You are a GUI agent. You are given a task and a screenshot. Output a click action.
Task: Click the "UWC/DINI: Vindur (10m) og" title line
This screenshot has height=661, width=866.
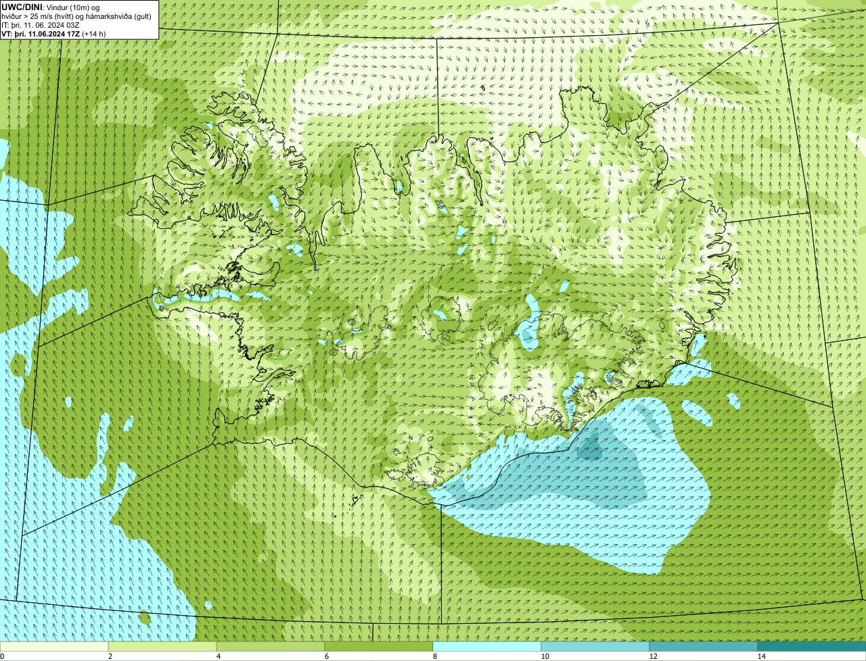point(51,7)
